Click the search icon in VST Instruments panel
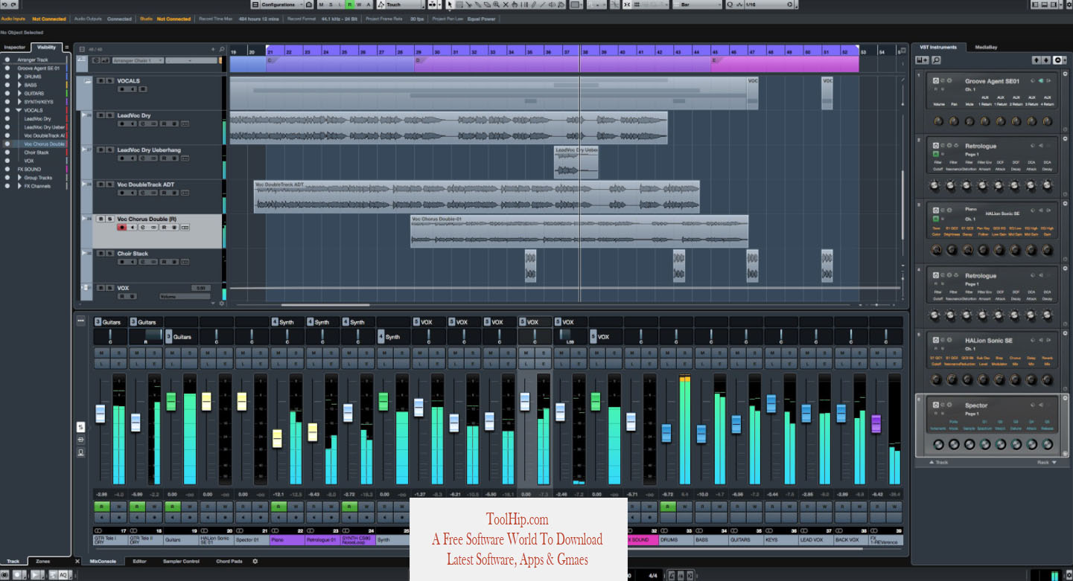Viewport: 1073px width, 581px height. pyautogui.click(x=936, y=60)
